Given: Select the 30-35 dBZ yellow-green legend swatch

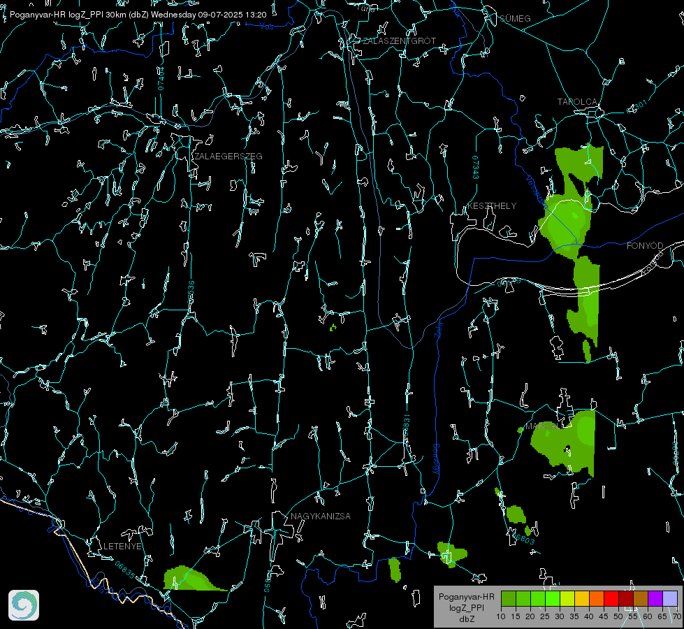Looking at the screenshot, I should 567,598.
